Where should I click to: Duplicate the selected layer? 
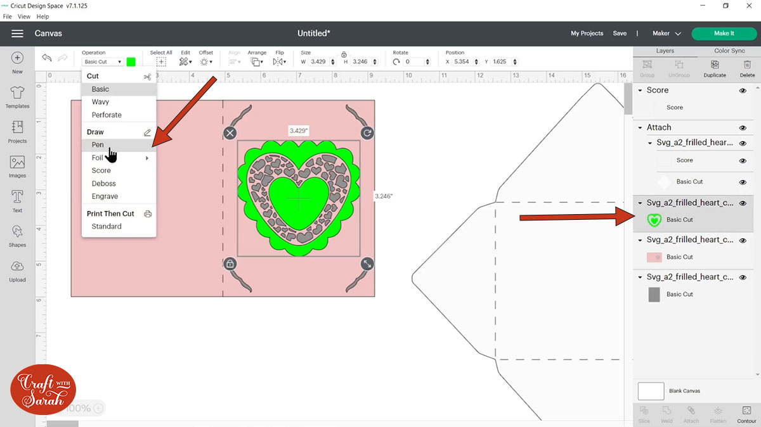click(x=715, y=68)
